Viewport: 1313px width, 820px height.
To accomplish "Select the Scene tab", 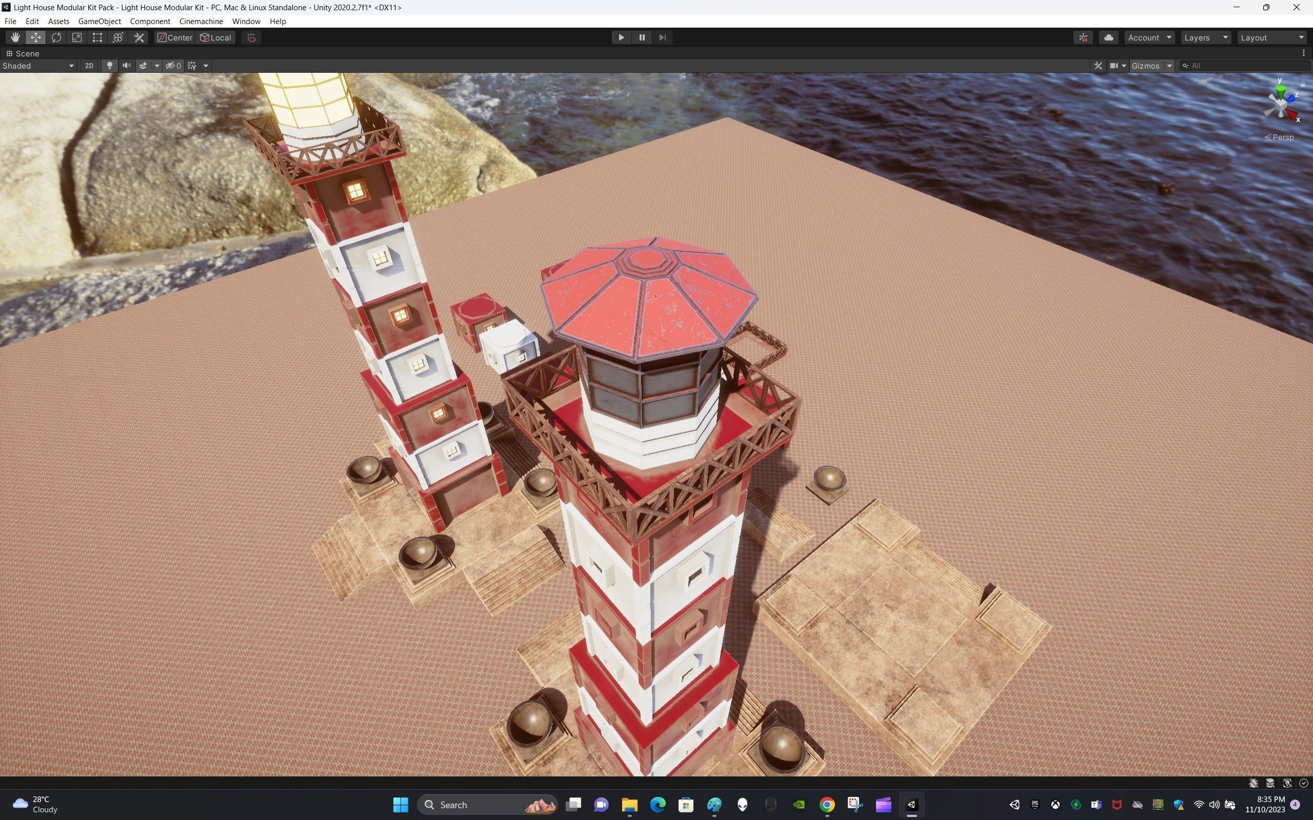I will 22,53.
